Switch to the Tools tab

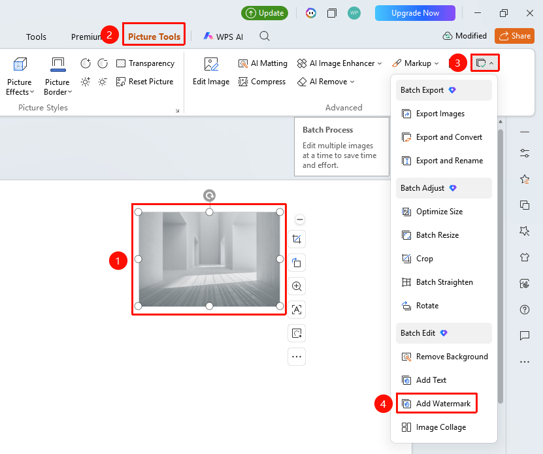pos(36,37)
